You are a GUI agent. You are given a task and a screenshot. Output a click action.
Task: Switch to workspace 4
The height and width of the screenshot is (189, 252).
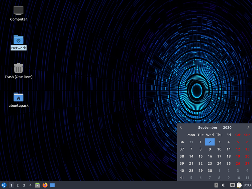pyautogui.click(x=30, y=185)
